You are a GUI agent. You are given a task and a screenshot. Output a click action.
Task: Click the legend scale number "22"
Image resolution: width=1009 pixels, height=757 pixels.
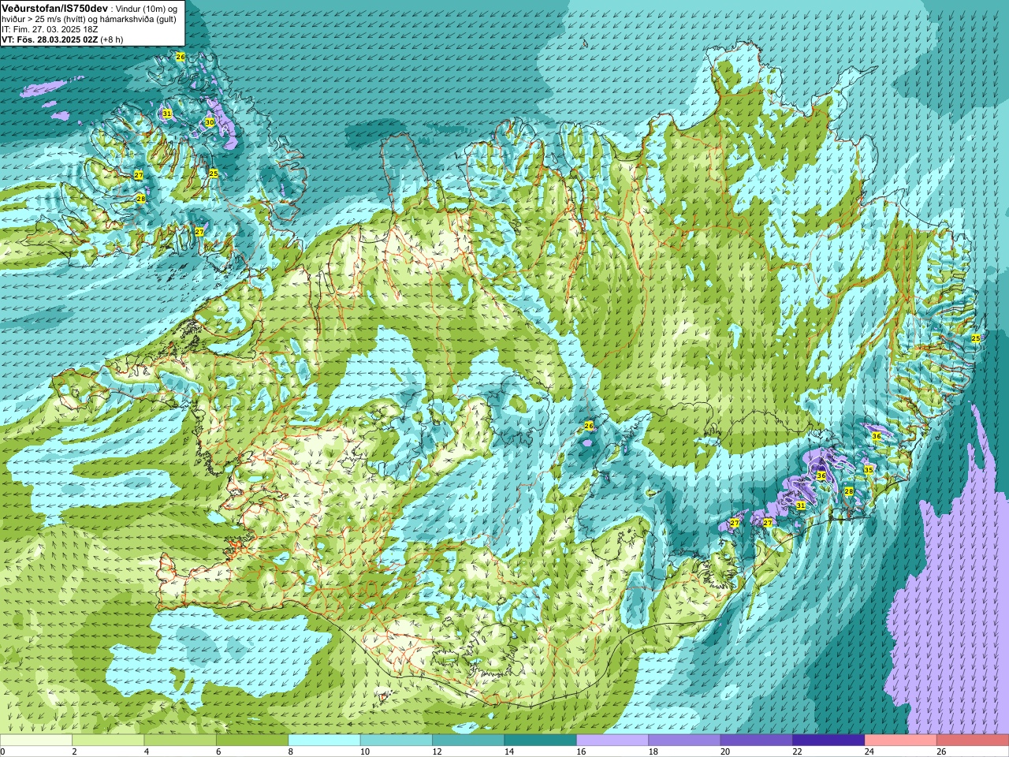797,751
